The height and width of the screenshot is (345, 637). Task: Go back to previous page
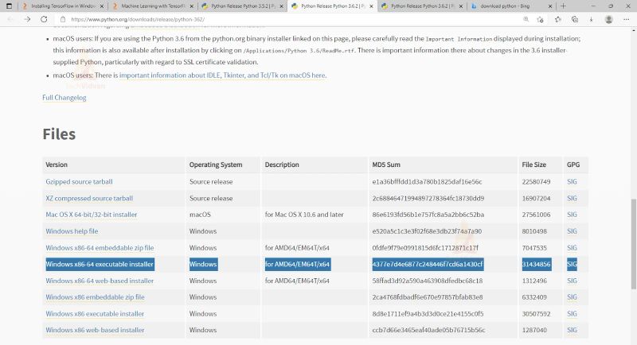(x=10, y=19)
